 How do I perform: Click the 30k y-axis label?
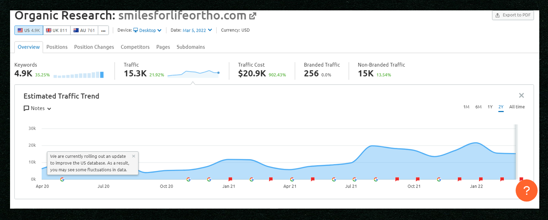pos(32,128)
